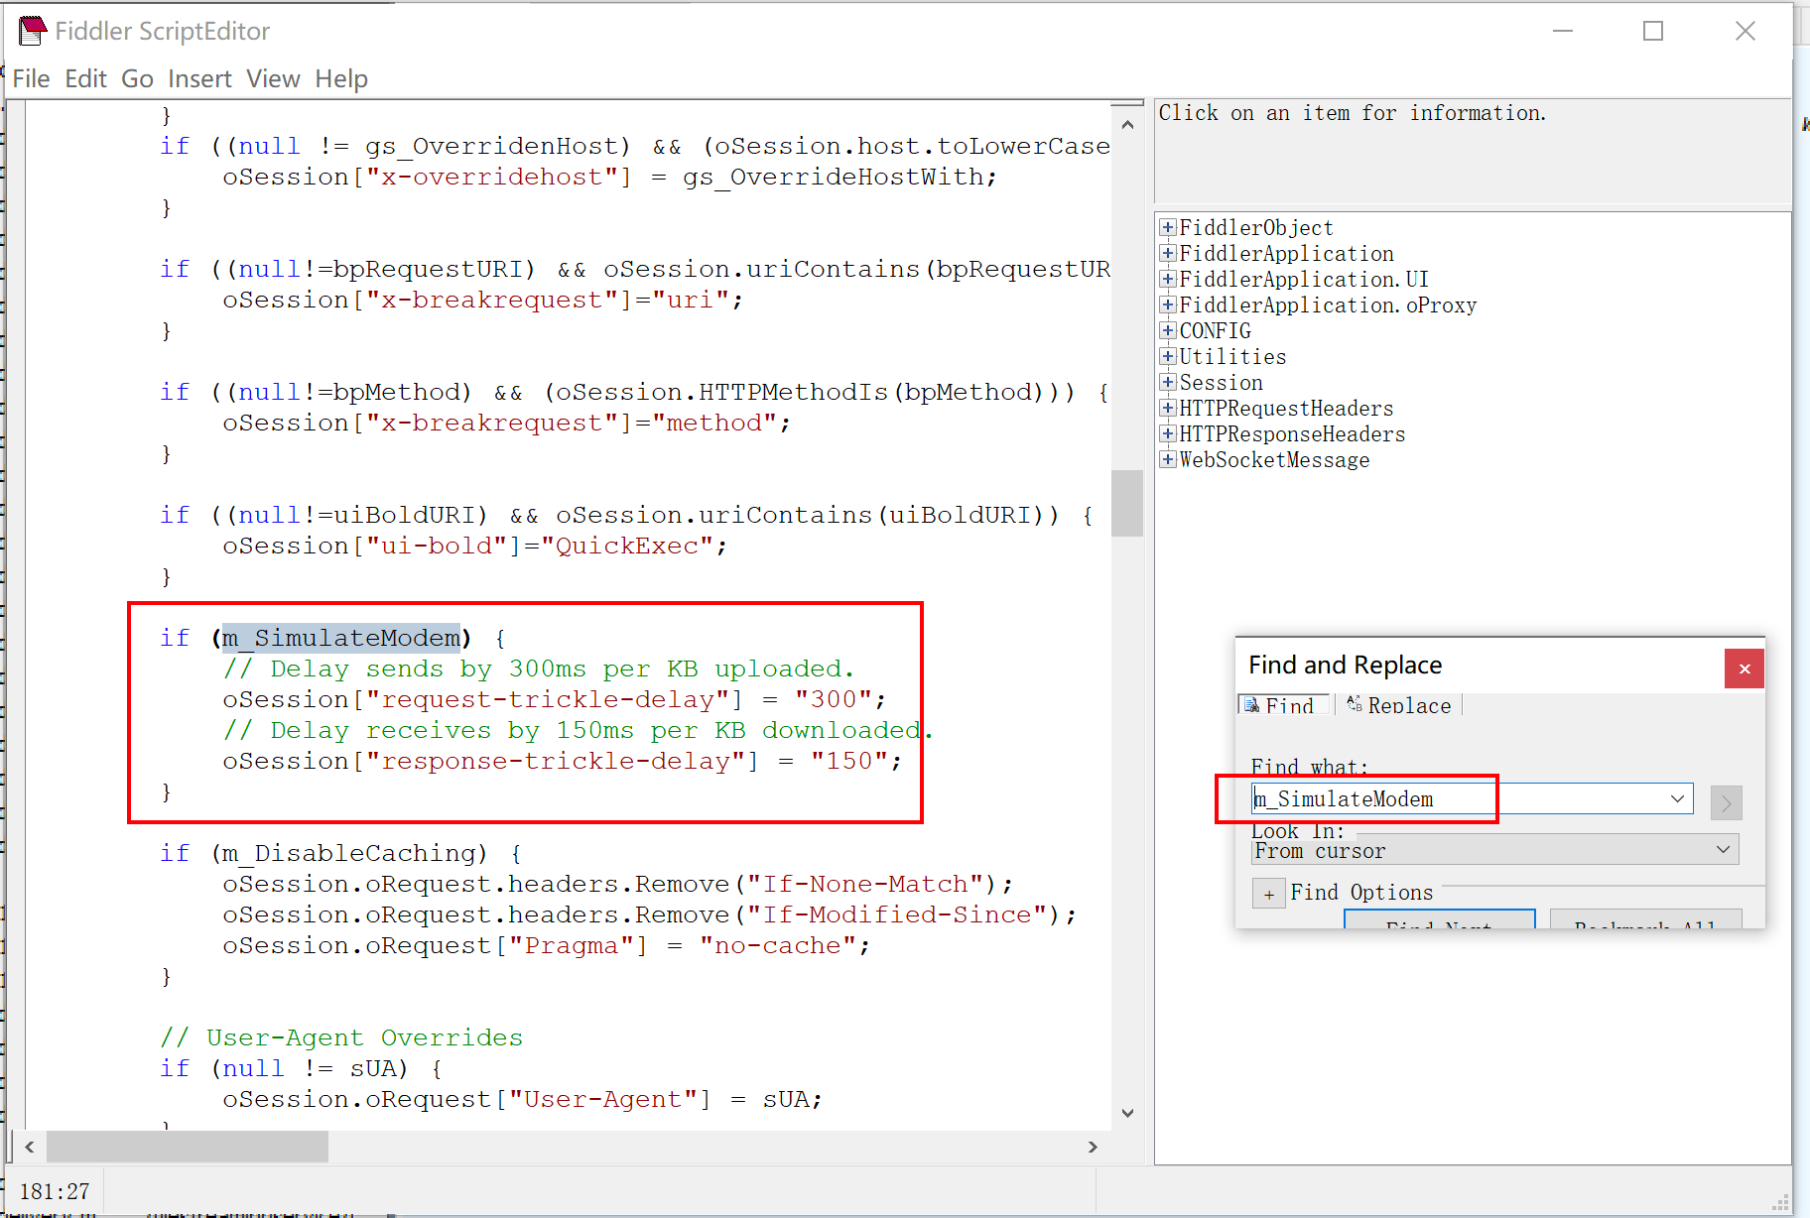
Task: Click horizontal scrollbar left arrow
Action: click(29, 1147)
